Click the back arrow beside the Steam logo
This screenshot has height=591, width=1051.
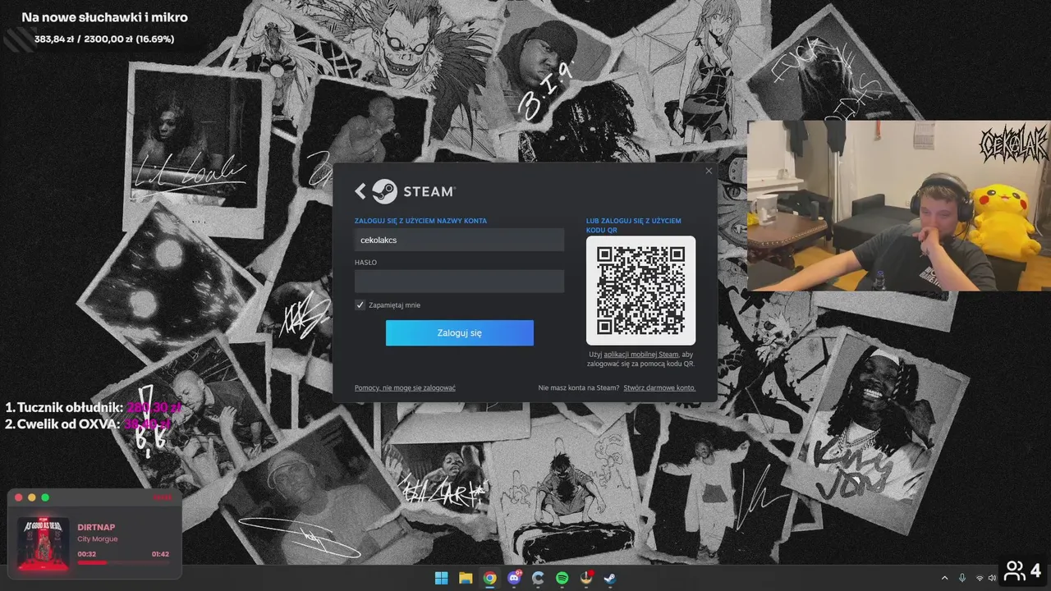point(360,191)
